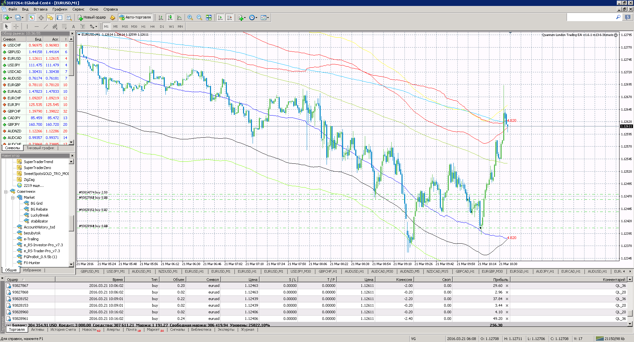The height and width of the screenshot is (342, 634).
Task: Switch chart to bar chart
Action: point(161,17)
